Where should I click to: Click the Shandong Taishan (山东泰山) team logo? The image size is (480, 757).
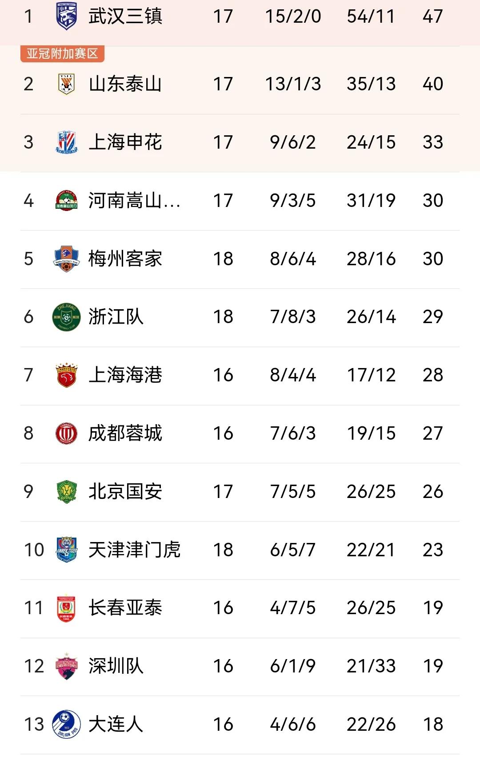point(66,84)
